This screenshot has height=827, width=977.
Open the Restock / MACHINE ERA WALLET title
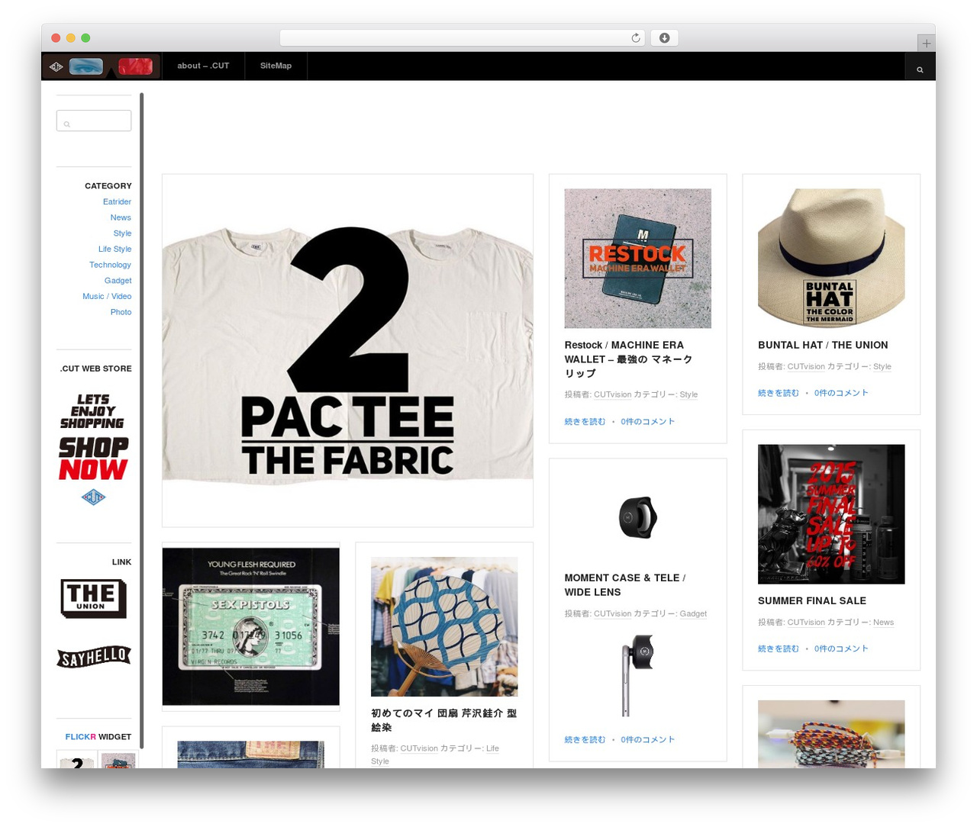629,359
